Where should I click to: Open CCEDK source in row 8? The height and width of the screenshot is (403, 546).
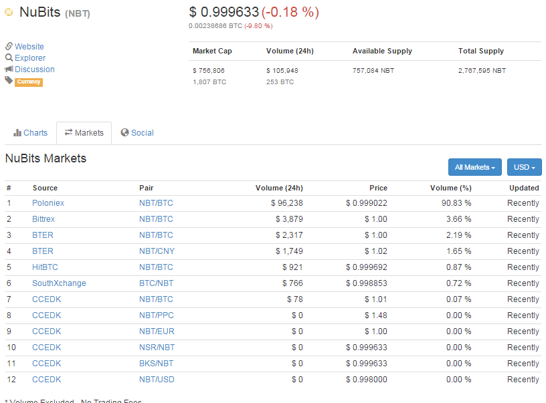click(x=46, y=315)
